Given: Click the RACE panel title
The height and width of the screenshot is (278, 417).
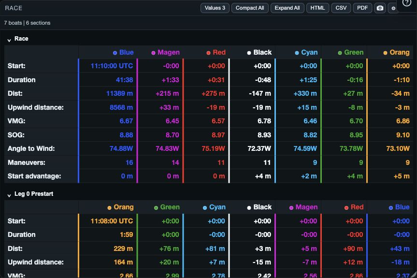Looking at the screenshot, I should [x=14, y=8].
